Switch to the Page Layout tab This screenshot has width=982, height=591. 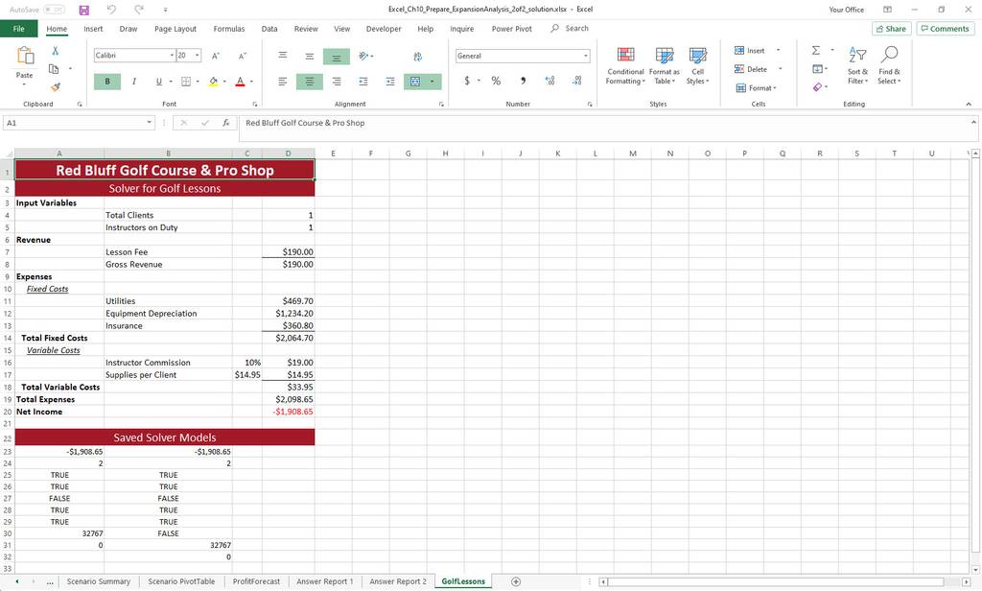tap(175, 29)
